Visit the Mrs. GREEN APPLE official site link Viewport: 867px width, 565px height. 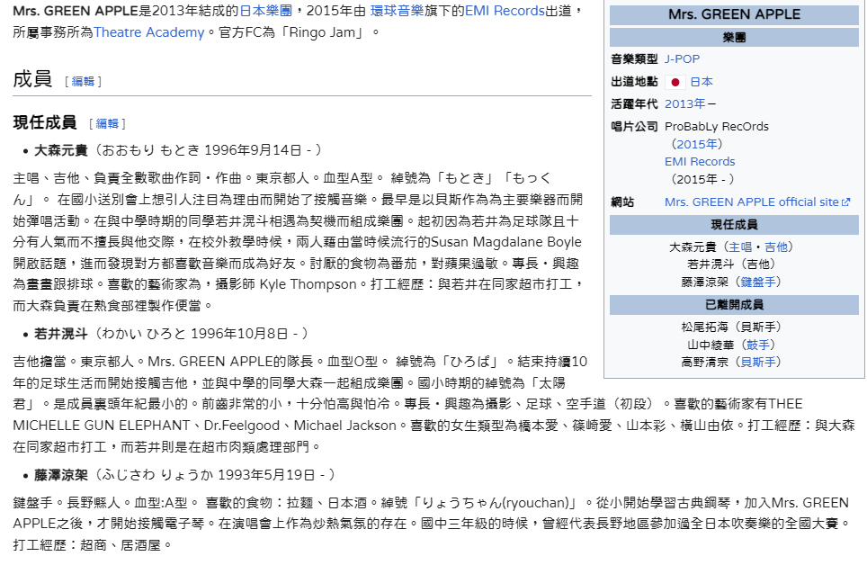pos(752,202)
